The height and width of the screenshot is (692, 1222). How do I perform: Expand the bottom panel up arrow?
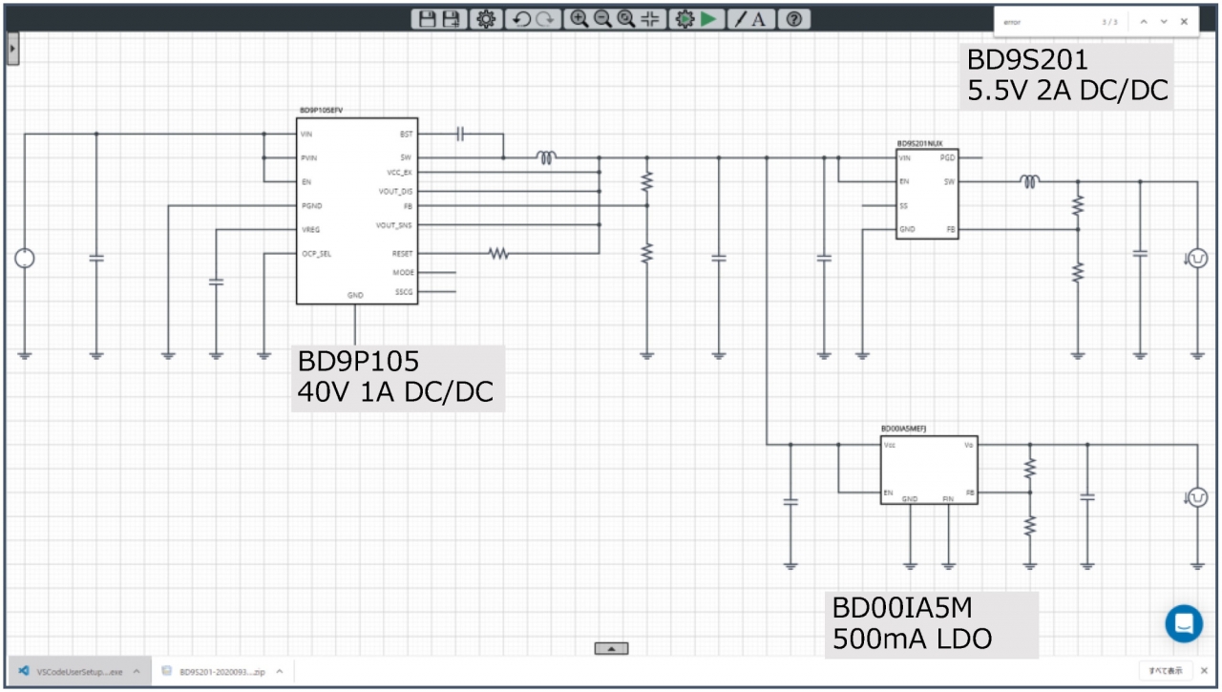(611, 649)
